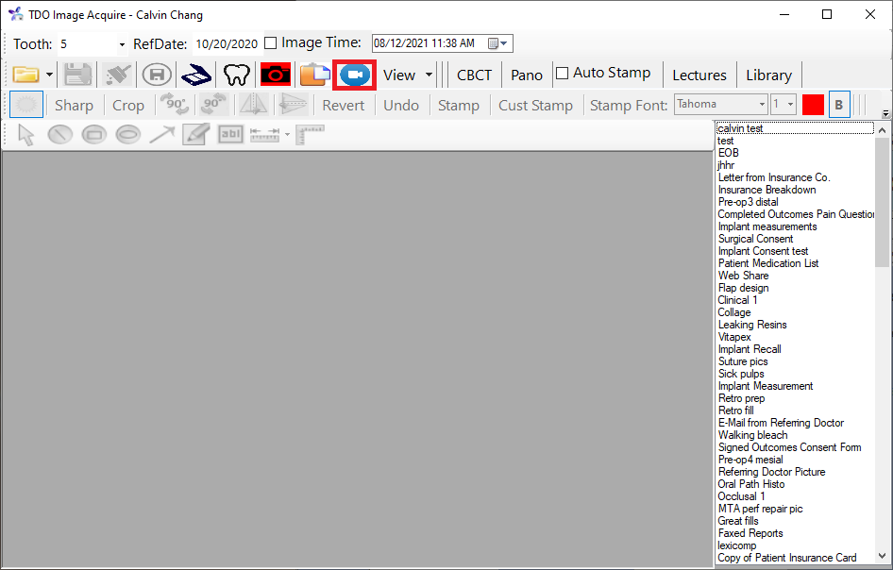The image size is (893, 570).
Task: Click the tooth chart icon
Action: [x=235, y=75]
